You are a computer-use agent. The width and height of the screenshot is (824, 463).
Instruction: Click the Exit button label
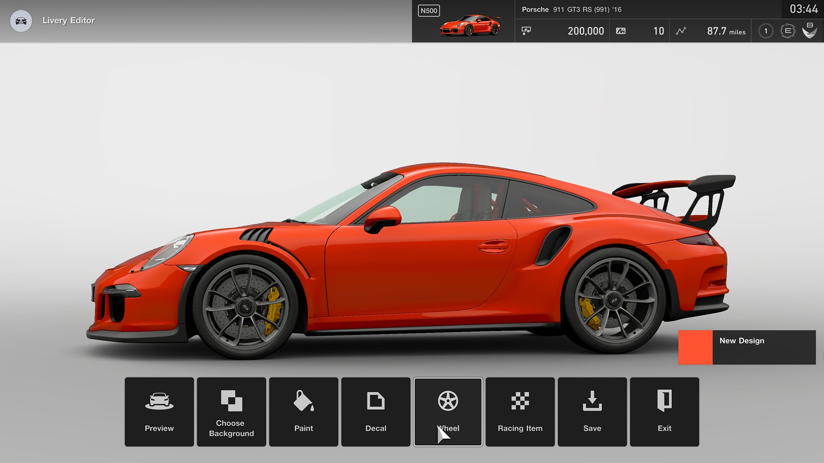(x=664, y=427)
